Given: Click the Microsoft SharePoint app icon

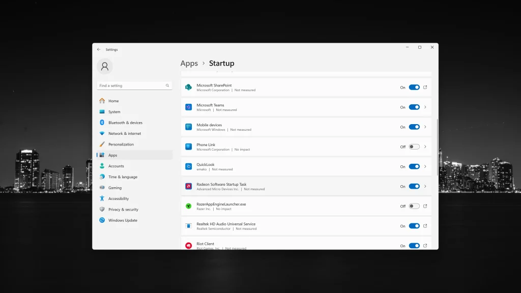Looking at the screenshot, I should 188,87.
